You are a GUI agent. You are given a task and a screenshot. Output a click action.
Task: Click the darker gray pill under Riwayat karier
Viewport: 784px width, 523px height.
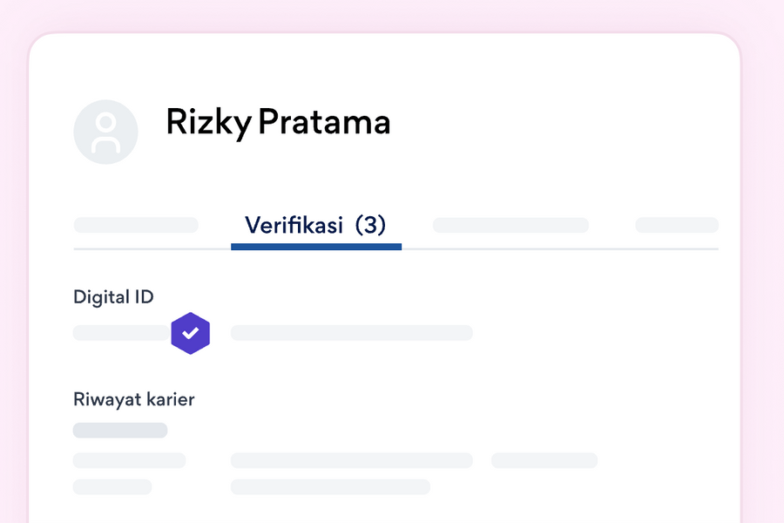120,431
